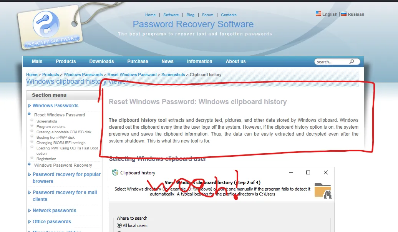
Task: Open the Purchase menu
Action: click(138, 61)
